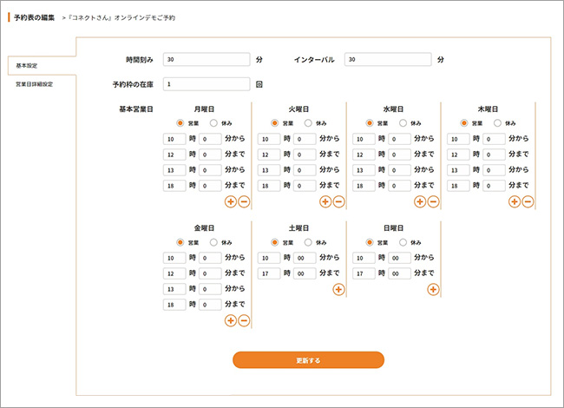The width and height of the screenshot is (564, 408).
Task: Click the minus icon under Monday's time slots
Action: 244,201
